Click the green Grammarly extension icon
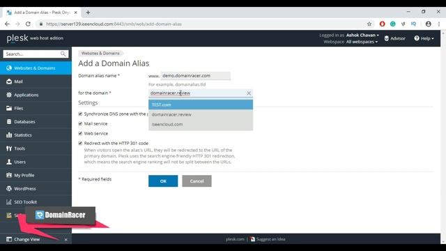Image resolution: width=446 pixels, height=251 pixels. tap(393, 24)
